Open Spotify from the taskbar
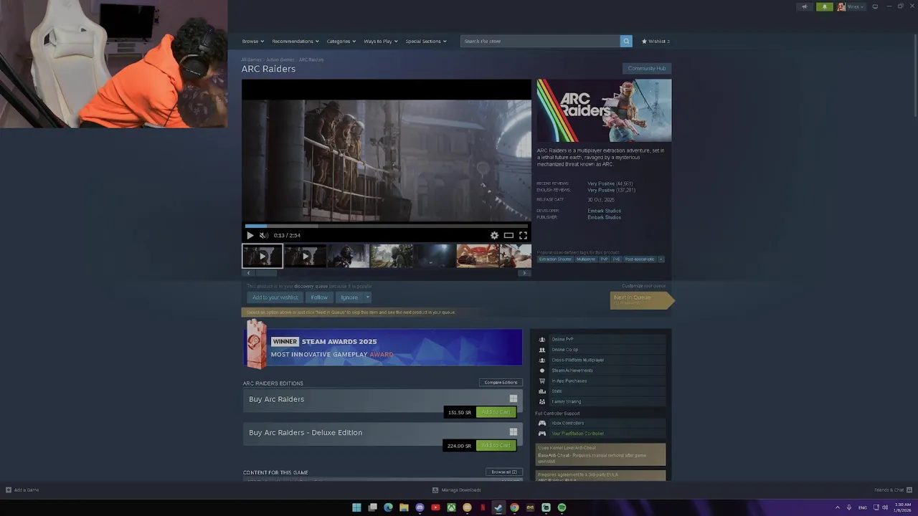 [x=562, y=507]
